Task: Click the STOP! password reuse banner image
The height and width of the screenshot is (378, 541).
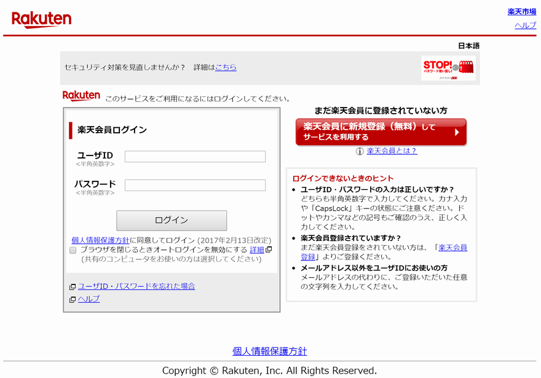Action: pos(448,68)
